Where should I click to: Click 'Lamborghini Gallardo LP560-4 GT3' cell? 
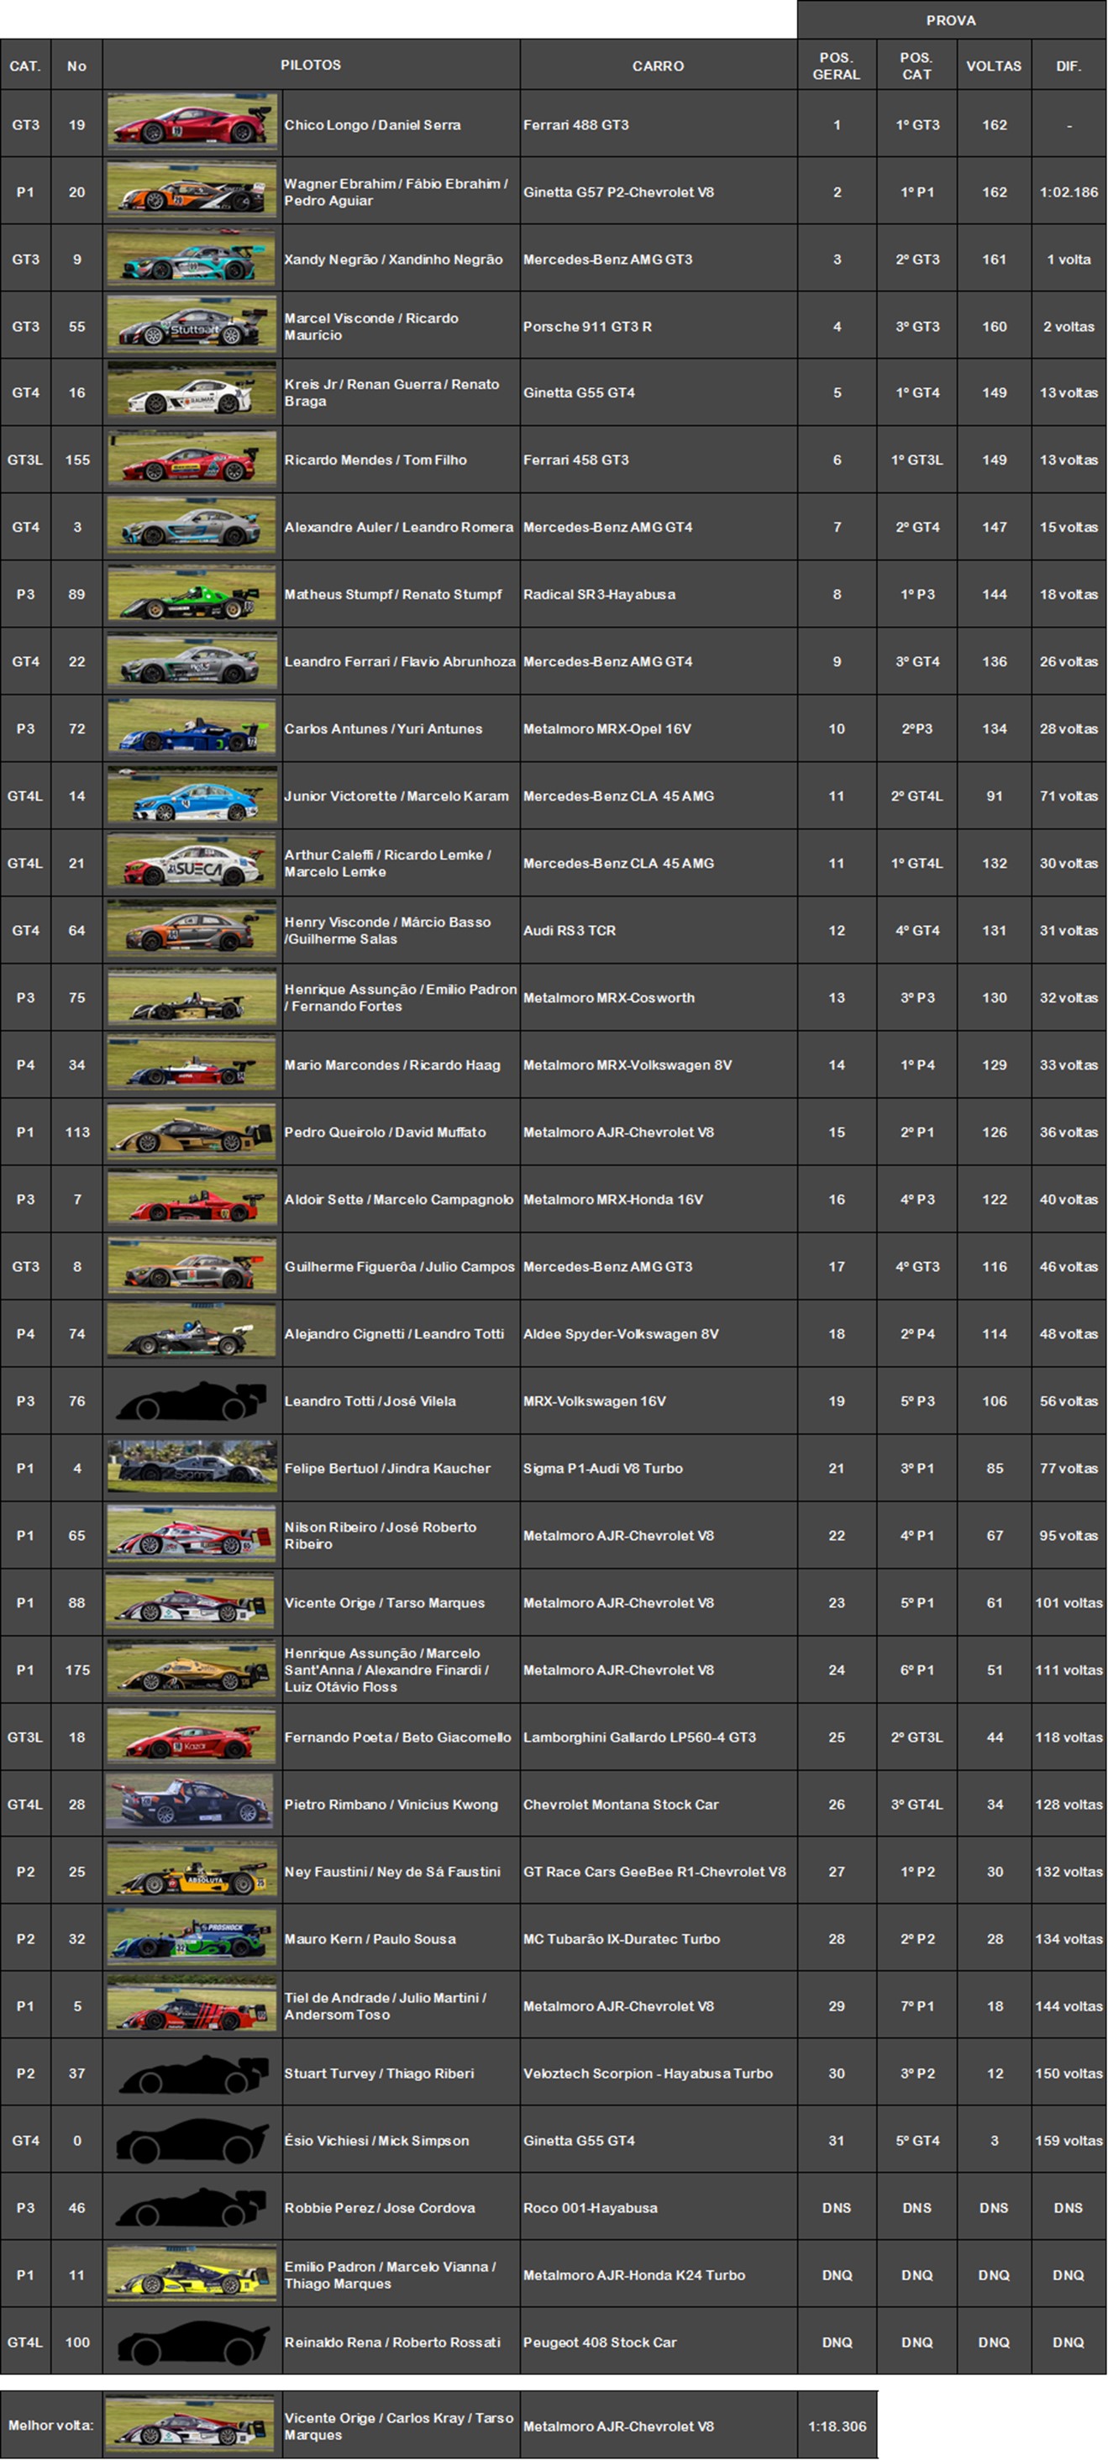pyautogui.click(x=658, y=1737)
